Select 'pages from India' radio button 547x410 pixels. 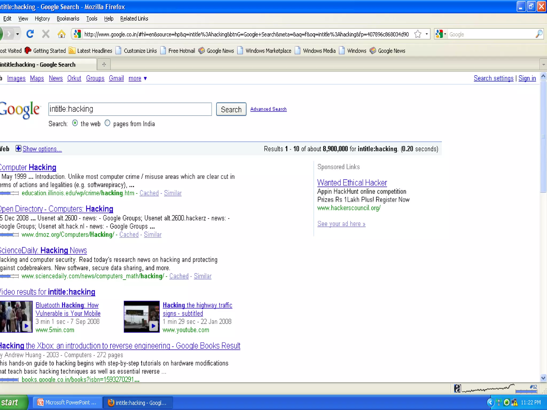click(107, 123)
